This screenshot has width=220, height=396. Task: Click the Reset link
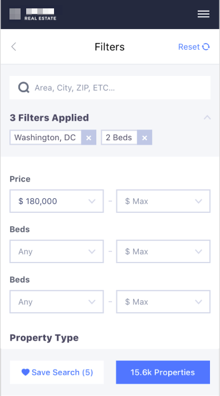189,47
